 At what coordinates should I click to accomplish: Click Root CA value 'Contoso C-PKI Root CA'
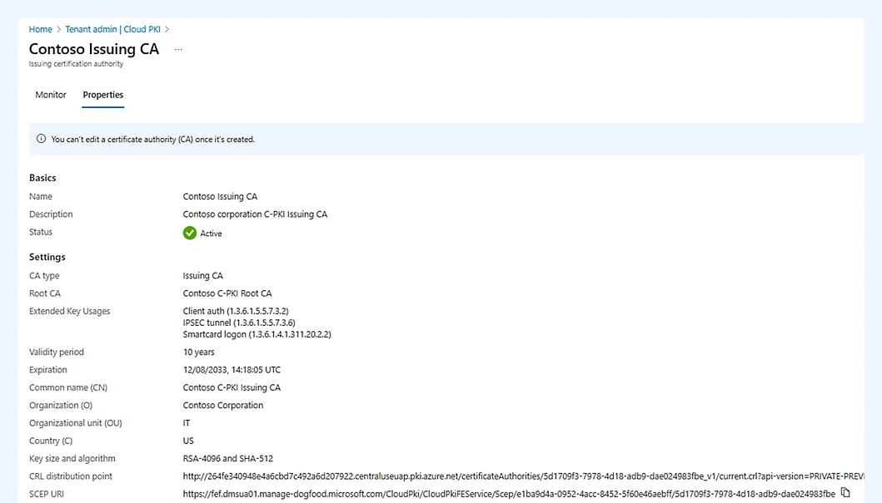coord(227,293)
